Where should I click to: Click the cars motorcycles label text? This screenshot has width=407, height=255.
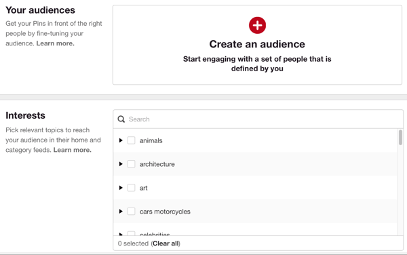pos(165,212)
